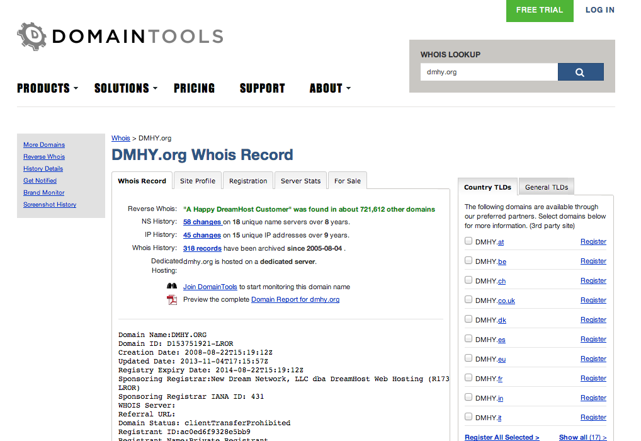The width and height of the screenshot is (641, 441).
Task: Click Register next to DMHY.ch
Action: [593, 280]
